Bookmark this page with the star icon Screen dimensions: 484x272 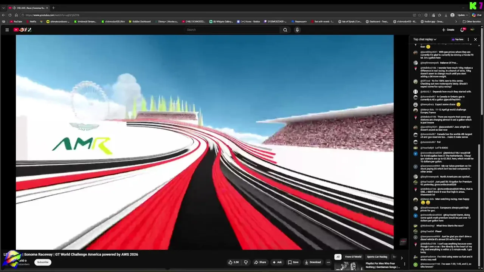420,15
